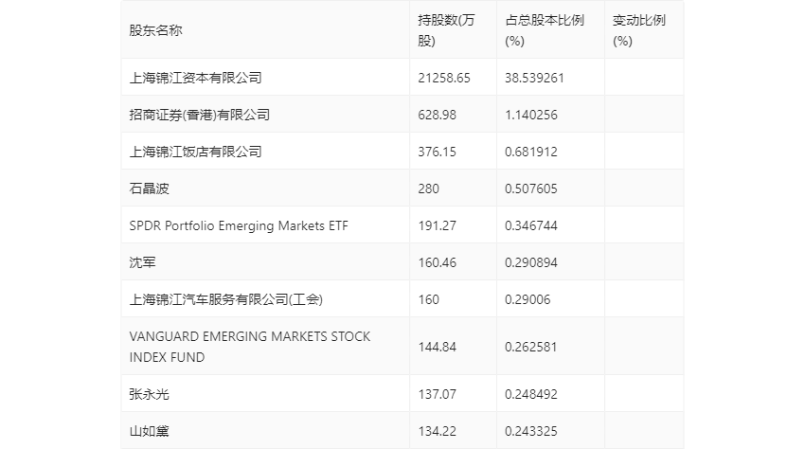Click the 持股数(万股) column header

[447, 30]
